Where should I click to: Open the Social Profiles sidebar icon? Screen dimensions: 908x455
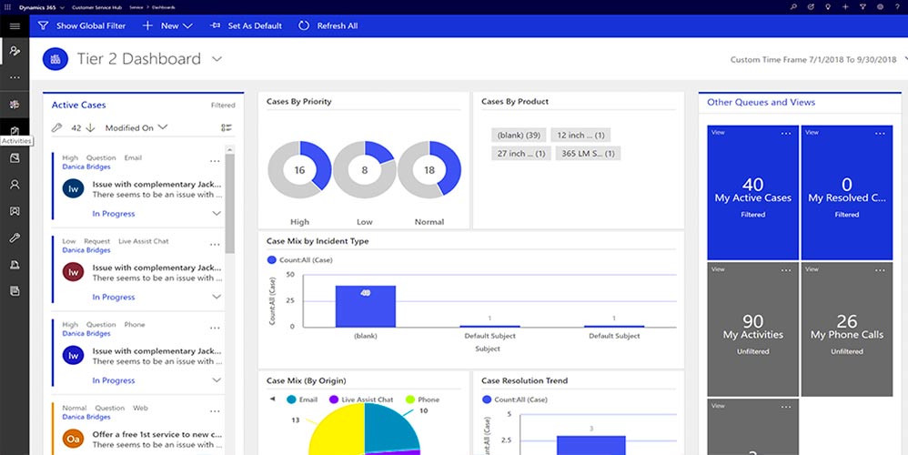click(x=15, y=211)
